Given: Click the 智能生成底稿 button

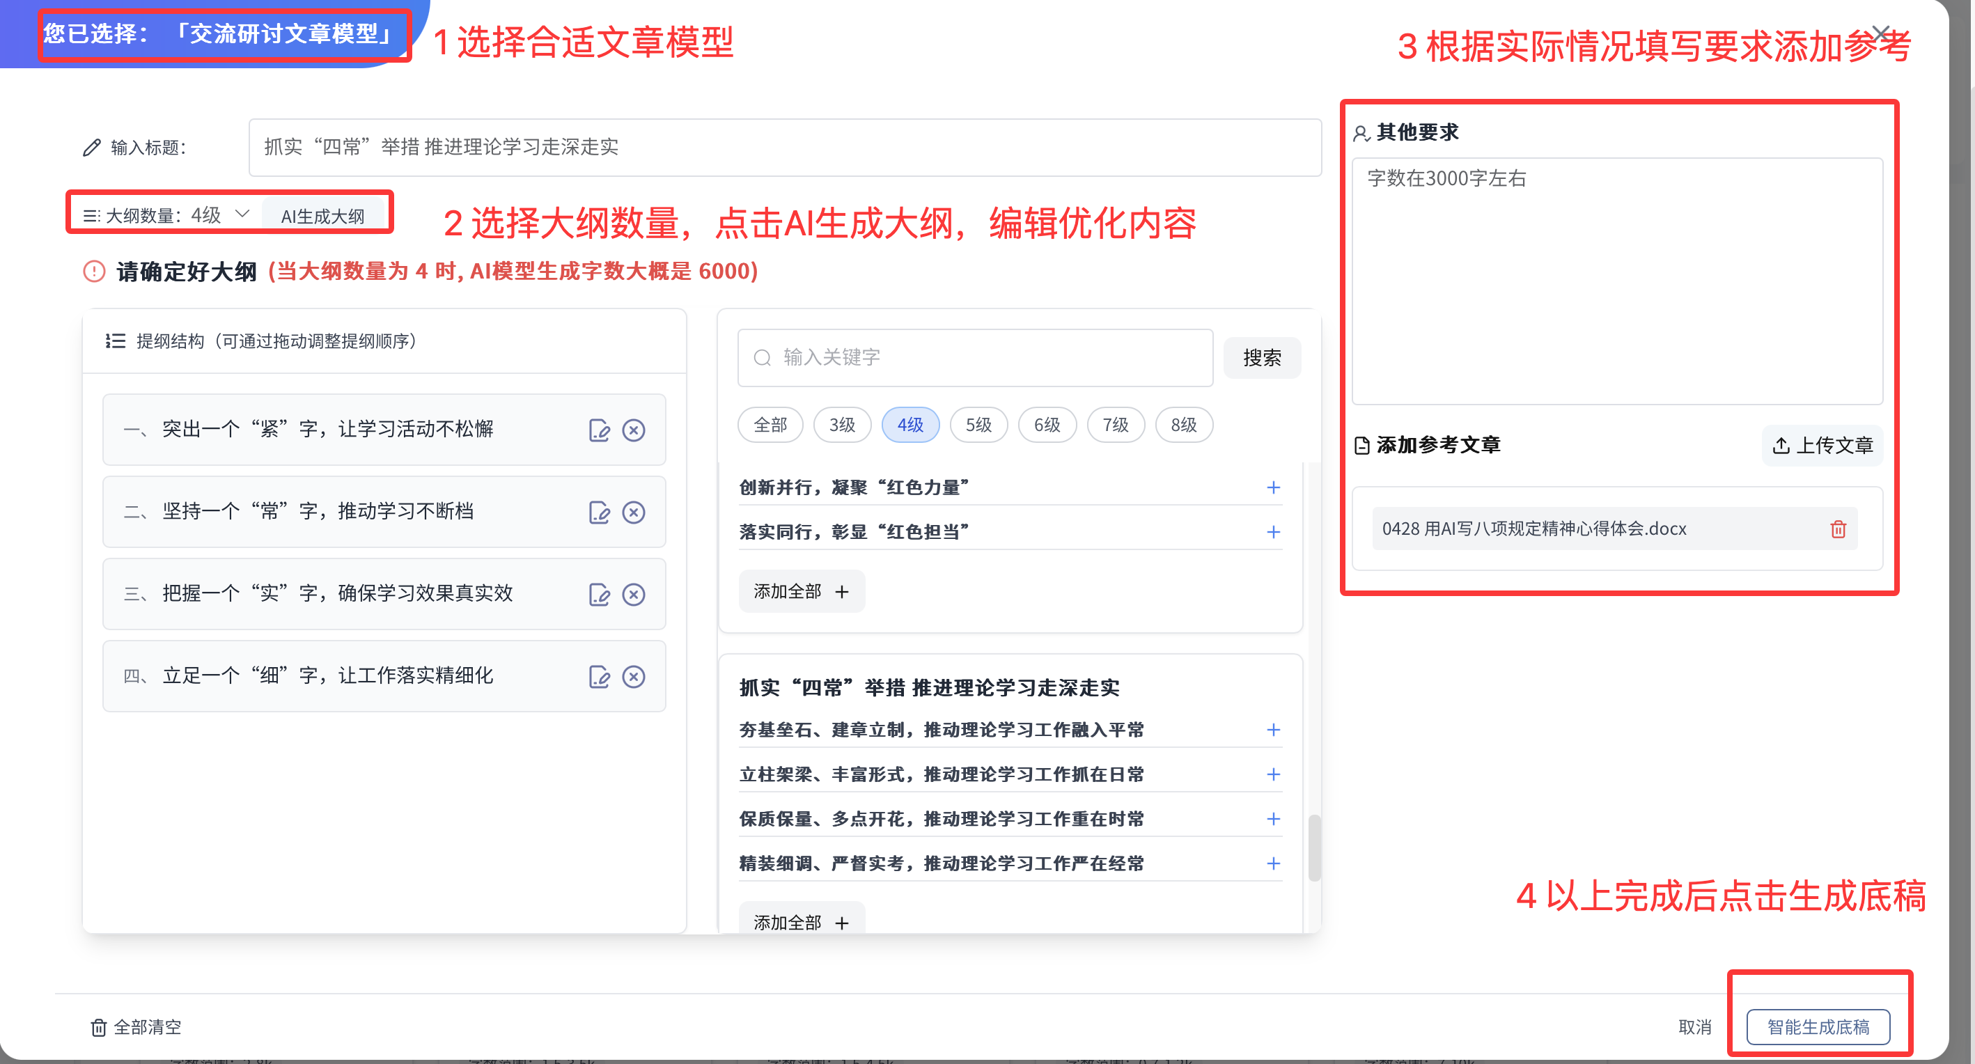Looking at the screenshot, I should [x=1817, y=1027].
